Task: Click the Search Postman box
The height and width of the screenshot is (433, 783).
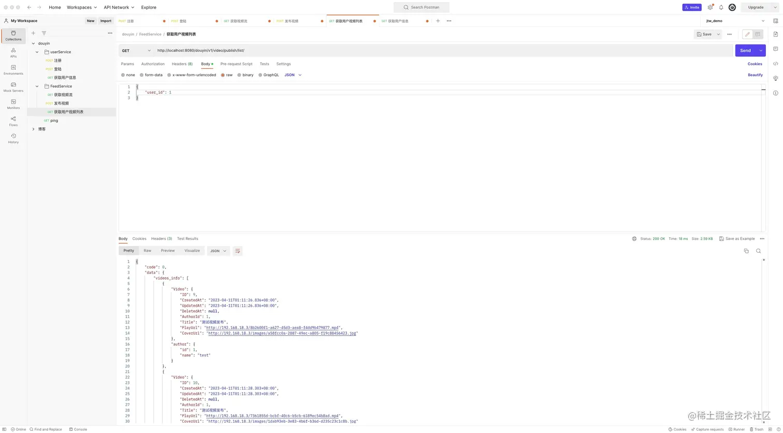Action: click(x=422, y=7)
